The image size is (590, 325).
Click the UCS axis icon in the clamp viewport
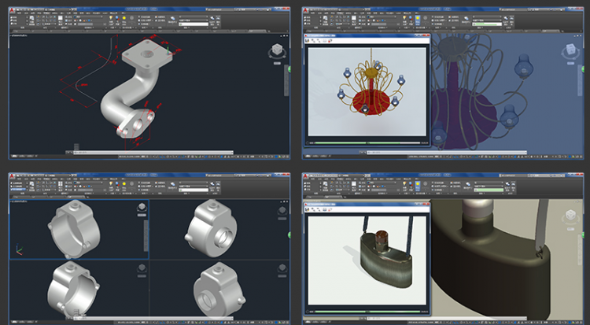19,250
